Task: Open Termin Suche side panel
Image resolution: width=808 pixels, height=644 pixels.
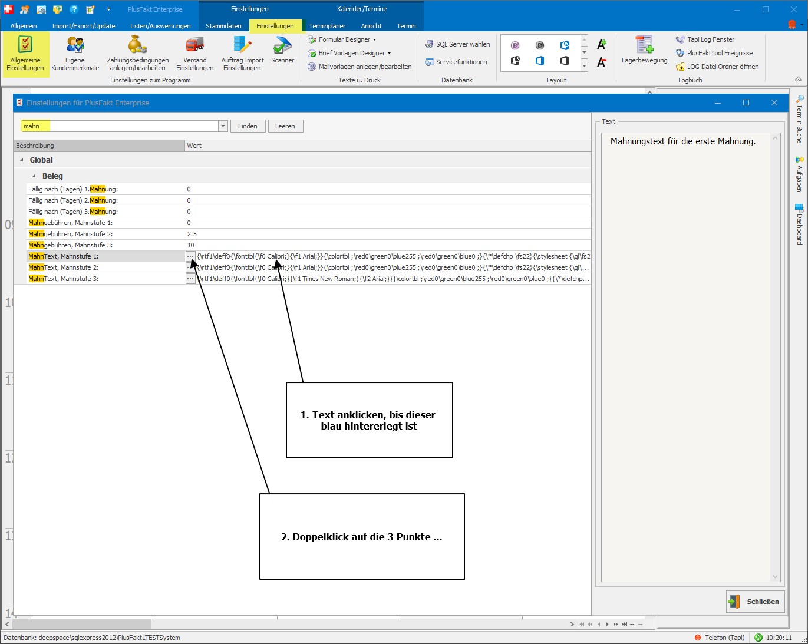Action: (x=799, y=119)
